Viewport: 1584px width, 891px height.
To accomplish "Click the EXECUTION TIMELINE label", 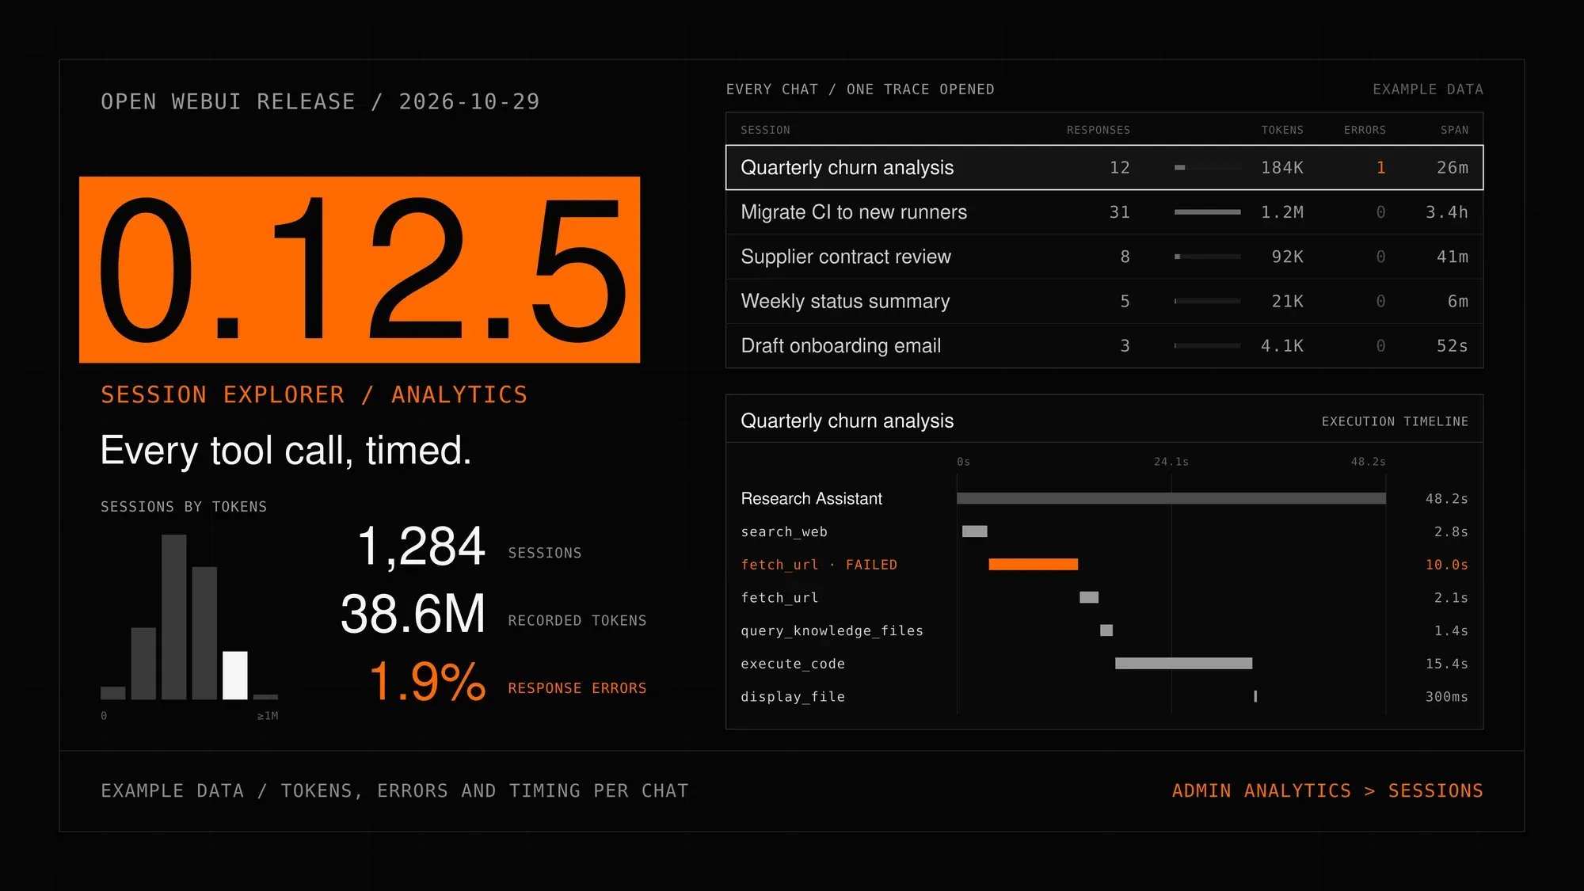I will [1395, 421].
